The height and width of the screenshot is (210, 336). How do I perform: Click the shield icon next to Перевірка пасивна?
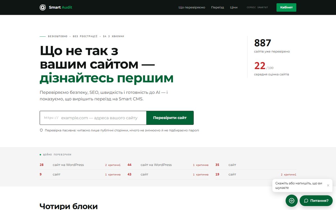41,130
